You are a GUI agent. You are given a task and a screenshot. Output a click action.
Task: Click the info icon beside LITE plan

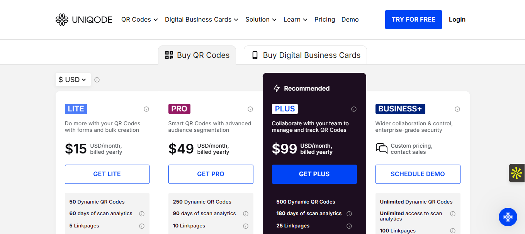pyautogui.click(x=146, y=109)
